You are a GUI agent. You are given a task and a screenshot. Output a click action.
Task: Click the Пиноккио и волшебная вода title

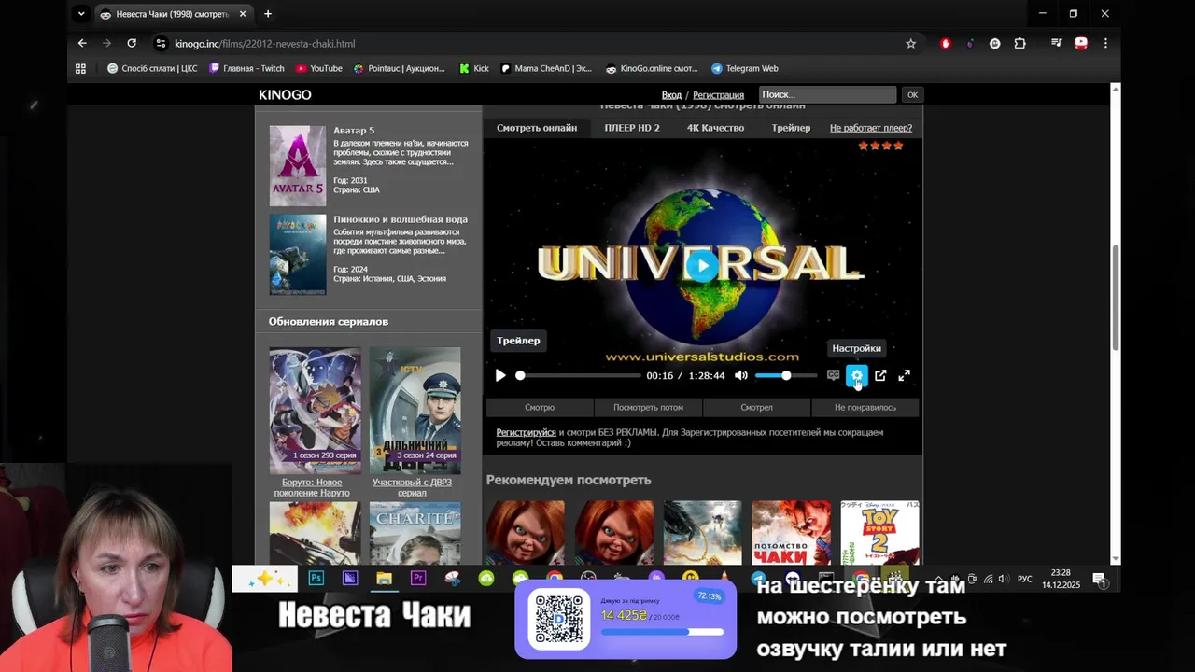[x=401, y=219]
